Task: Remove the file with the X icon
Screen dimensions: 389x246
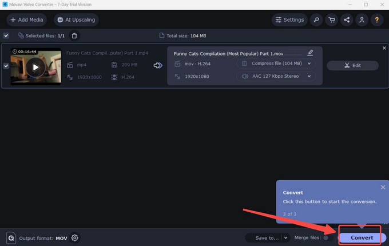Action: click(x=384, y=48)
